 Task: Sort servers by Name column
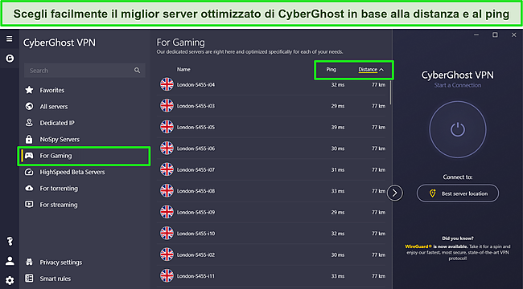(x=183, y=69)
